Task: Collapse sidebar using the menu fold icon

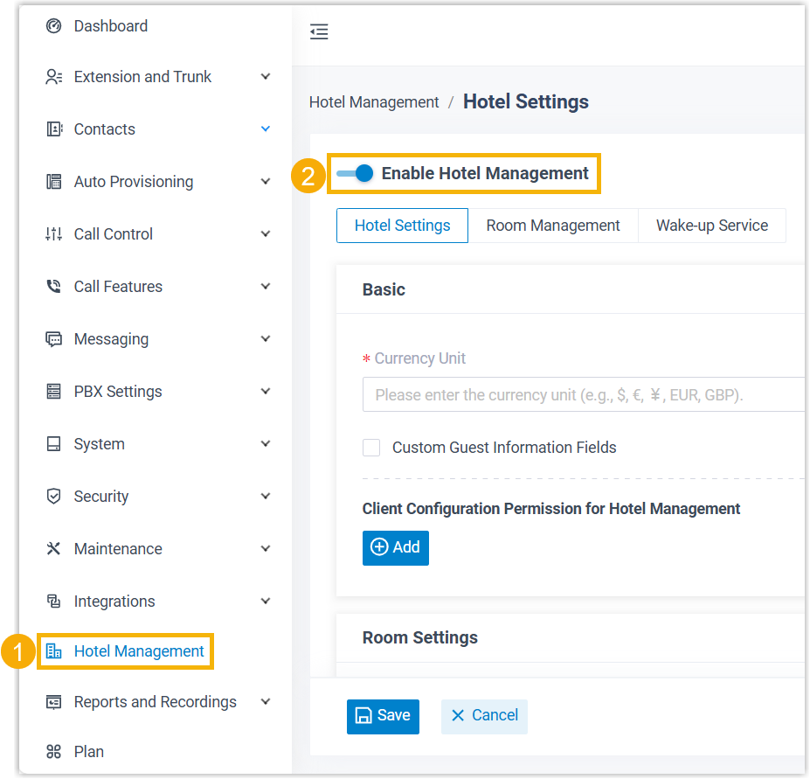Action: (x=319, y=32)
